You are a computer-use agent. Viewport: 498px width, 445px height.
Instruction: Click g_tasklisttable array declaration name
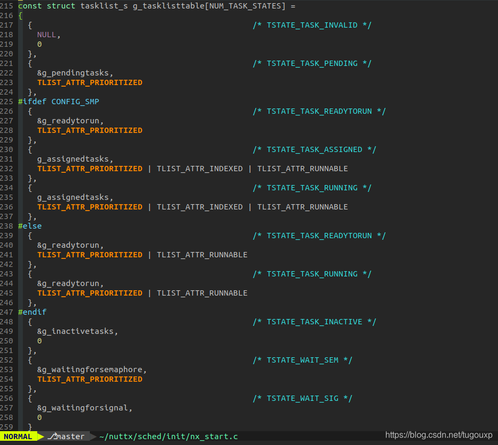168,6
